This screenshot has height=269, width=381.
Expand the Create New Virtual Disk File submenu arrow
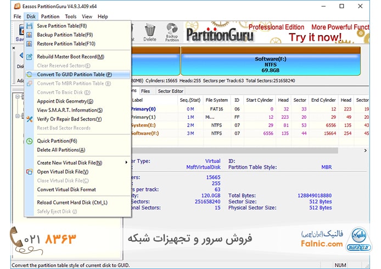[127, 163]
